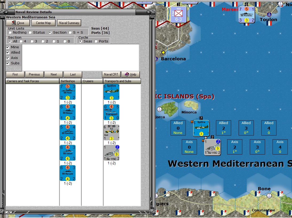Pick the Spitfire counter in the Transports list
The height and width of the screenshot is (218, 292).
coord(111,92)
